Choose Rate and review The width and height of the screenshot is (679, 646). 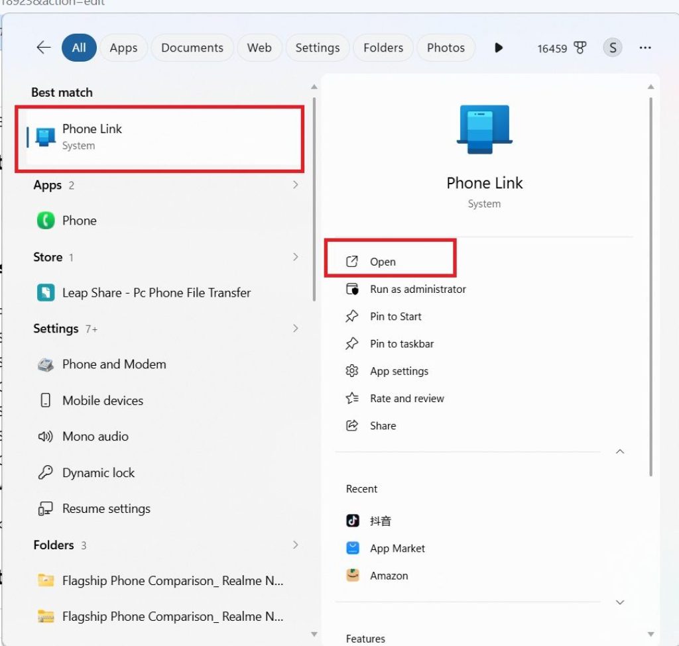tap(407, 398)
